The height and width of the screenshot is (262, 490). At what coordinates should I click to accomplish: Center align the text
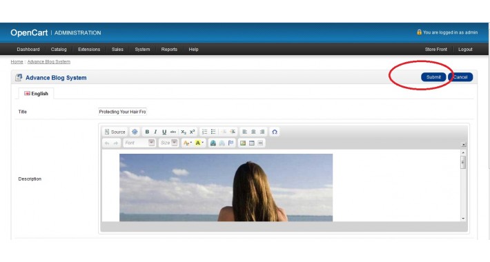253,132
